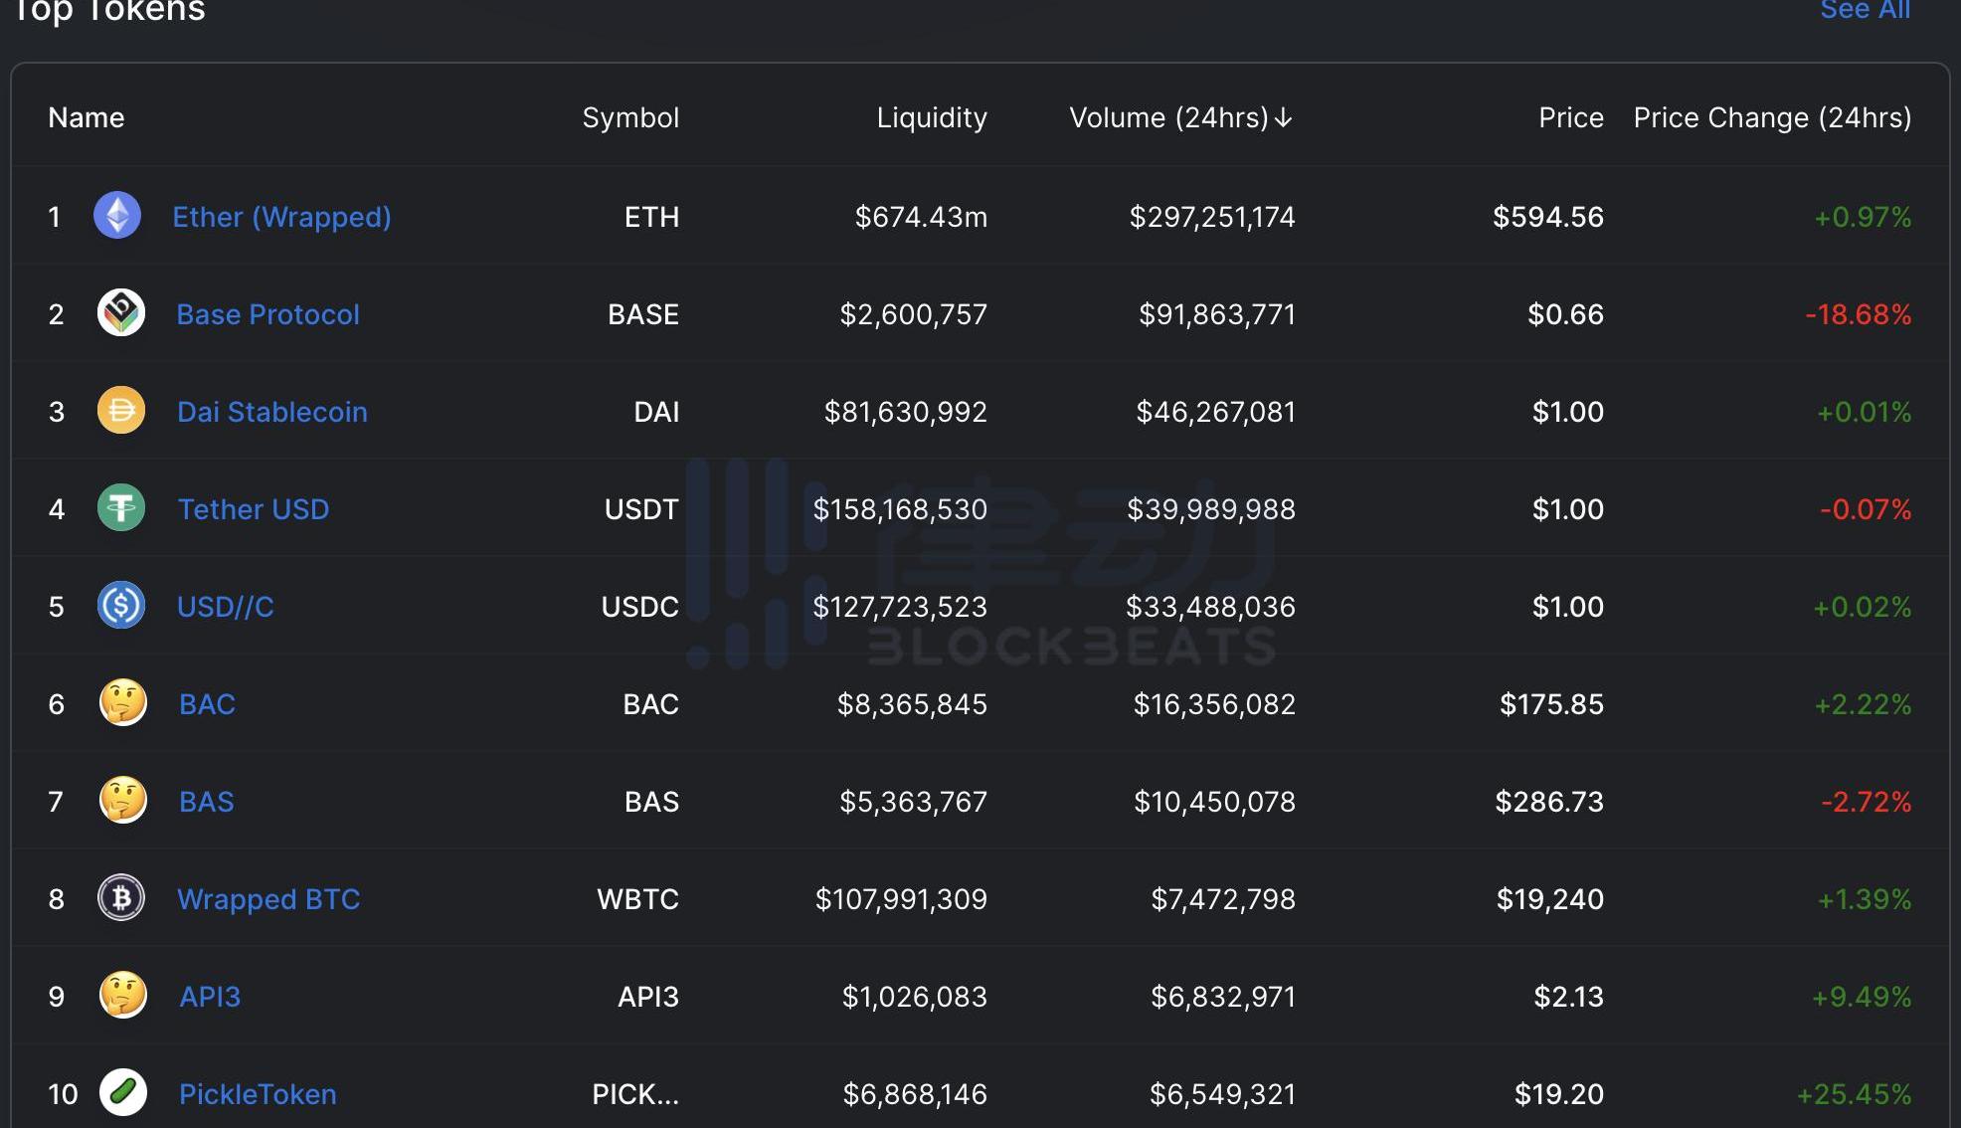Select the DAI symbol cell
This screenshot has width=1961, height=1128.
[x=656, y=412]
